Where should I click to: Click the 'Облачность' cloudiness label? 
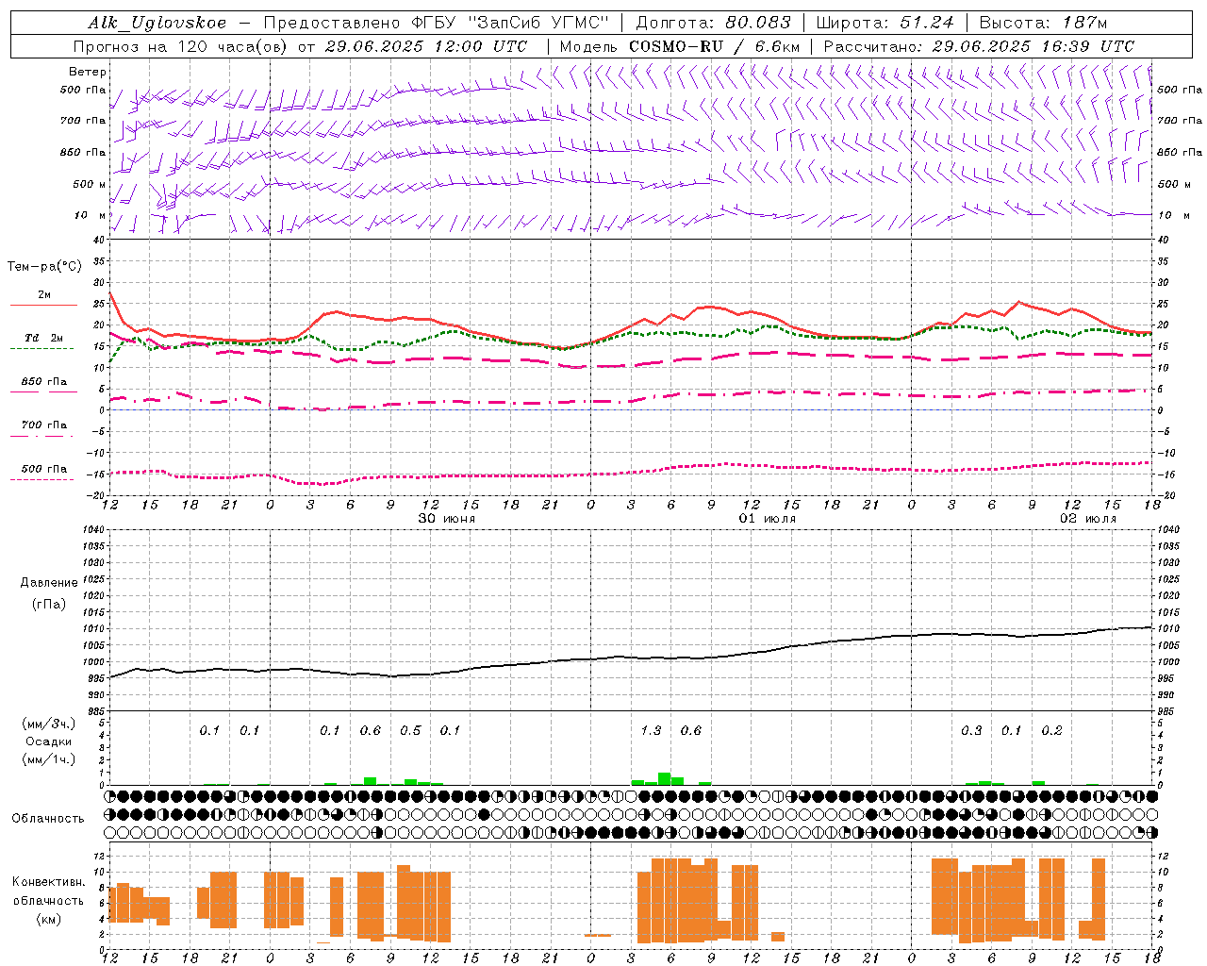click(x=48, y=819)
